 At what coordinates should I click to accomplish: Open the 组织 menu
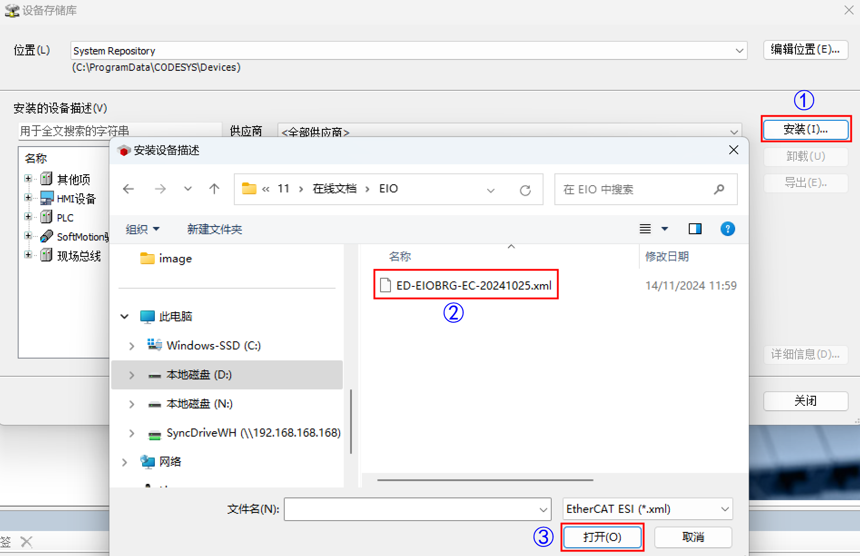(x=142, y=229)
